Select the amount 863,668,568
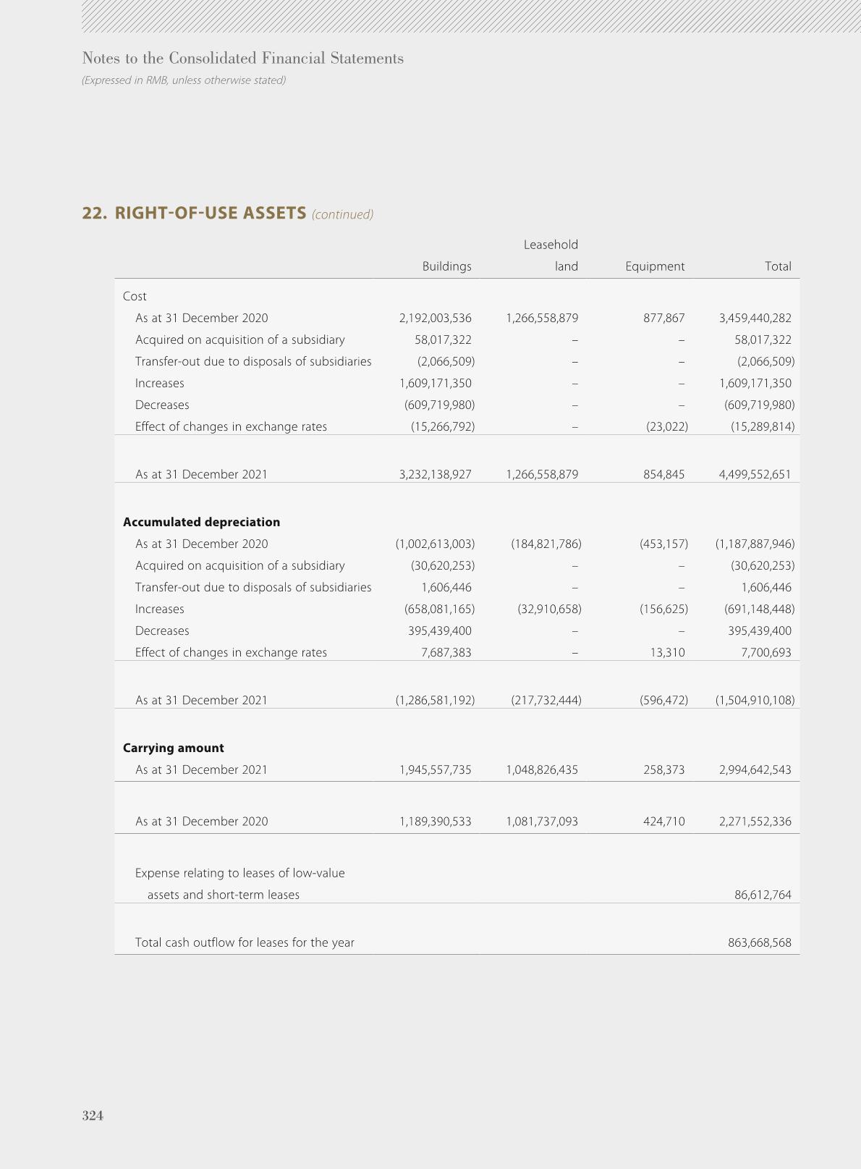The width and height of the screenshot is (861, 1169). coord(760,942)
